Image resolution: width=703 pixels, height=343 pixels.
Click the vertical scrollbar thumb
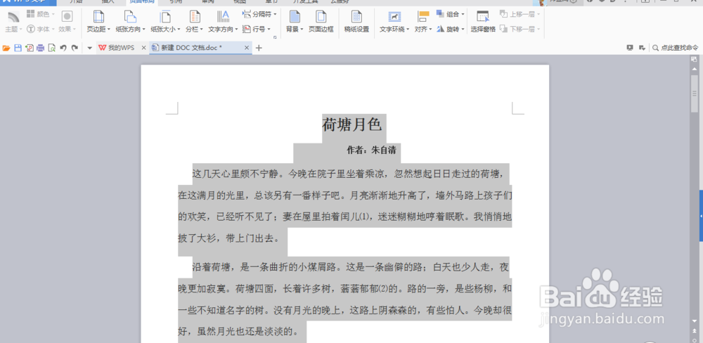click(x=695, y=93)
